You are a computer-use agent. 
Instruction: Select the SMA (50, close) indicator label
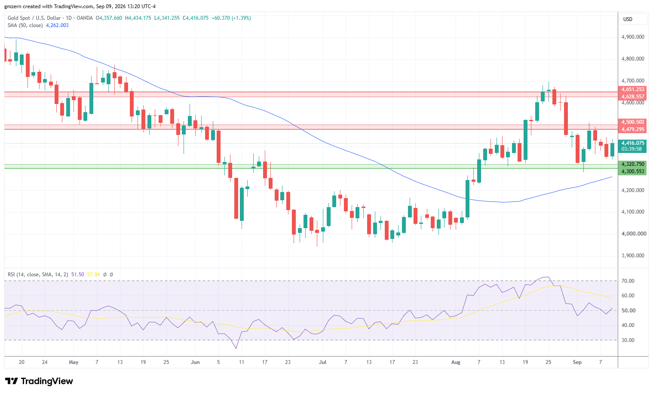(25, 25)
